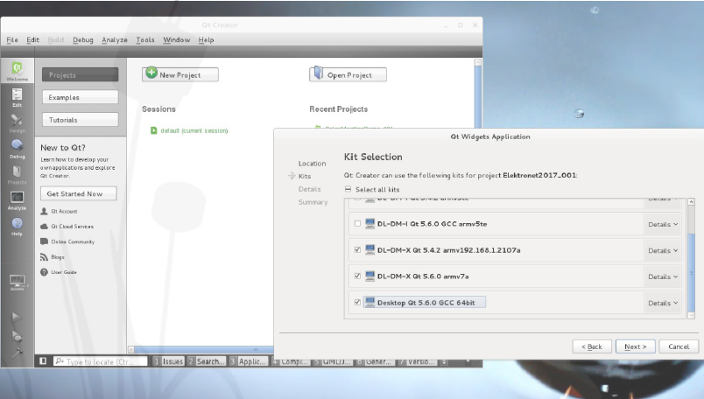Image resolution: width=704 pixels, height=399 pixels.
Task: Select the Projects tab on Welcome page
Action: [x=81, y=74]
